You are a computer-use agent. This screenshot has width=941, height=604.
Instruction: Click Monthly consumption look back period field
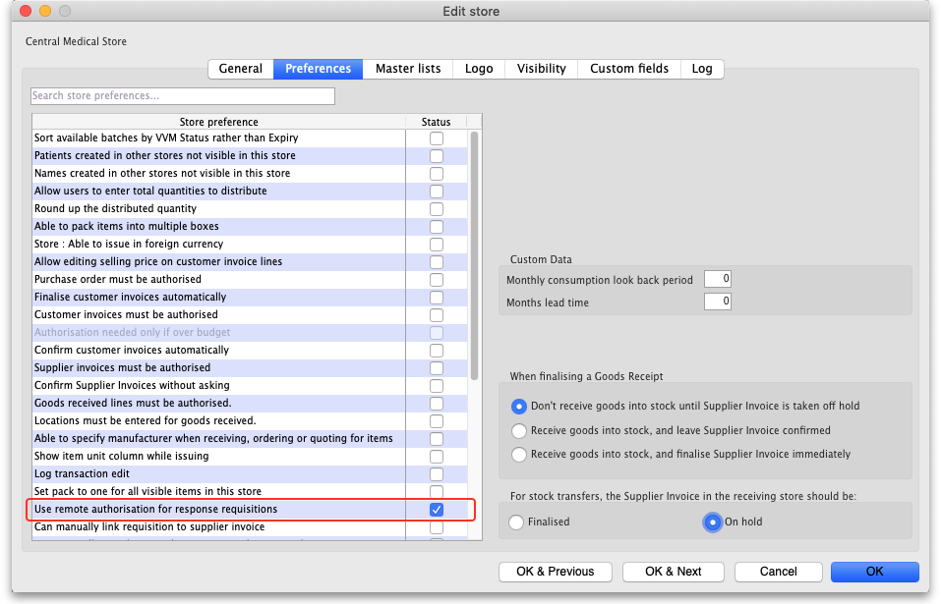point(717,280)
